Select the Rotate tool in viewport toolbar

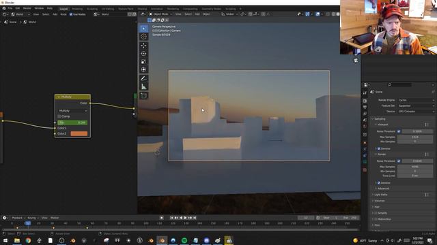coord(143,54)
